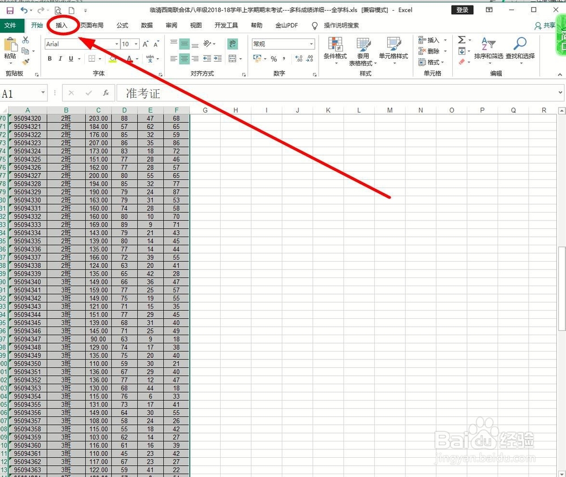Click the orientation (angled text) icon

pos(207,44)
